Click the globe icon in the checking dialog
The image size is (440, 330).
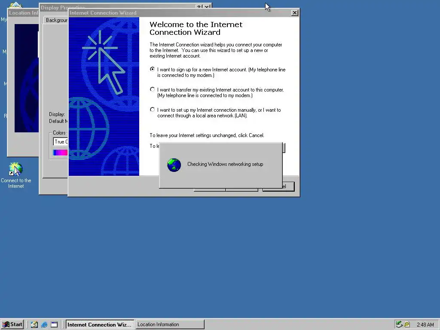174,165
